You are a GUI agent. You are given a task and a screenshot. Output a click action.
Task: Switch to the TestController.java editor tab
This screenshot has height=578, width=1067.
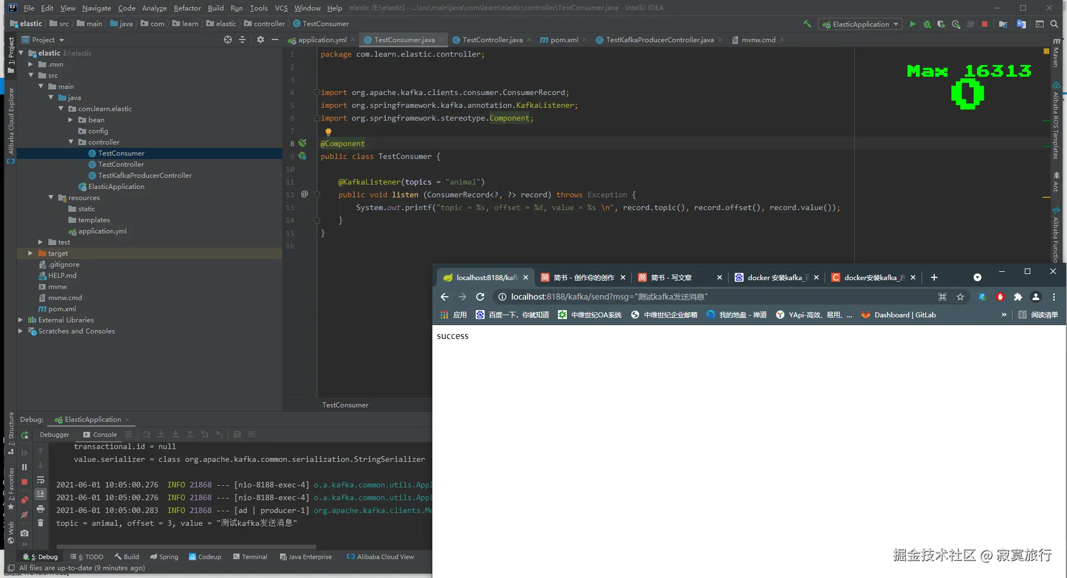(492, 39)
